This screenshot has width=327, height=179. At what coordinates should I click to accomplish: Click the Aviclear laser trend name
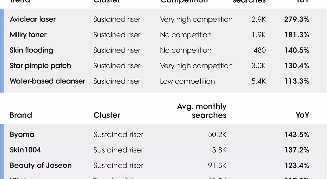tap(33, 19)
